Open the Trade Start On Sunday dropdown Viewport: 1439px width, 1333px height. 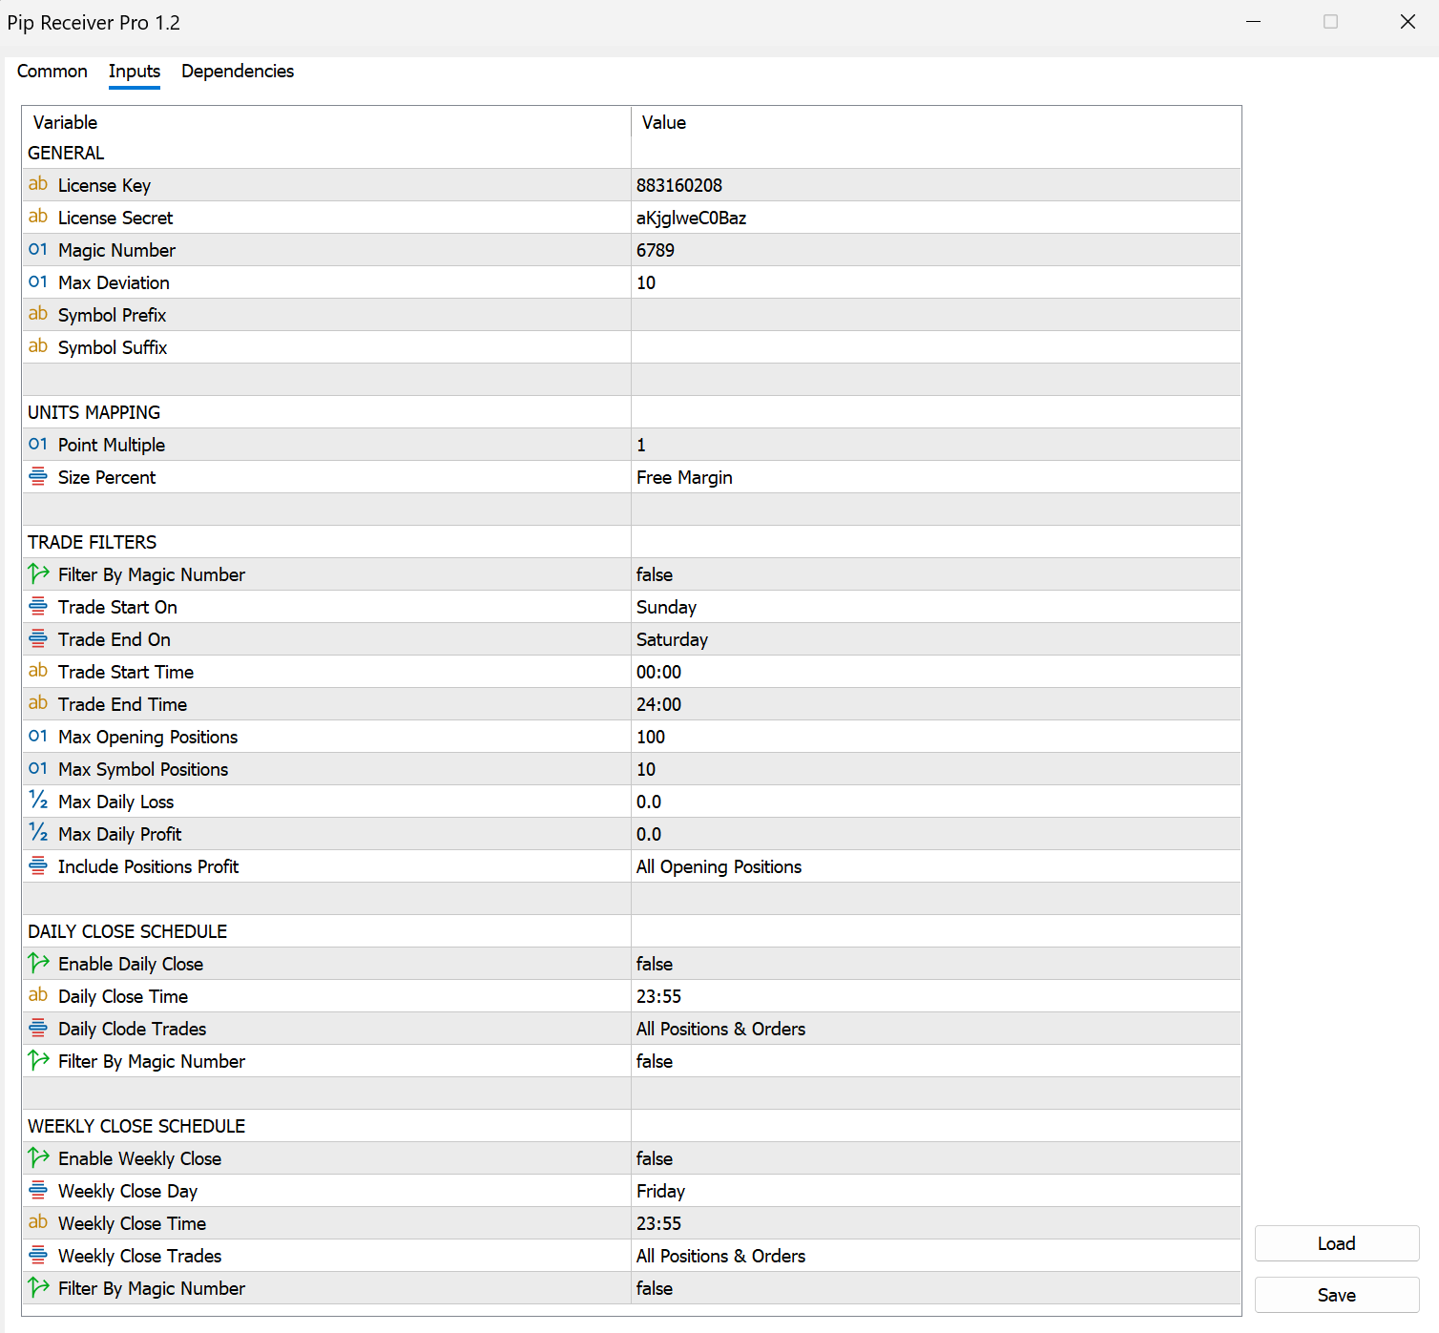935,607
